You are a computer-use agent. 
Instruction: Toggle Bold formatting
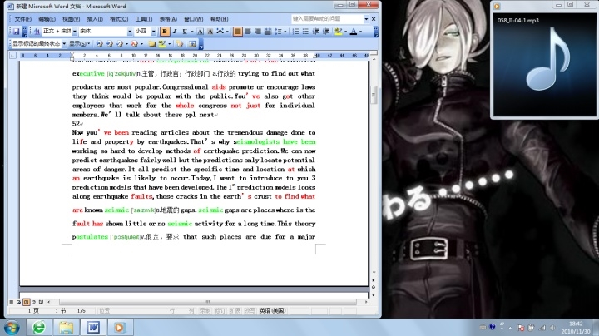tap(165, 32)
